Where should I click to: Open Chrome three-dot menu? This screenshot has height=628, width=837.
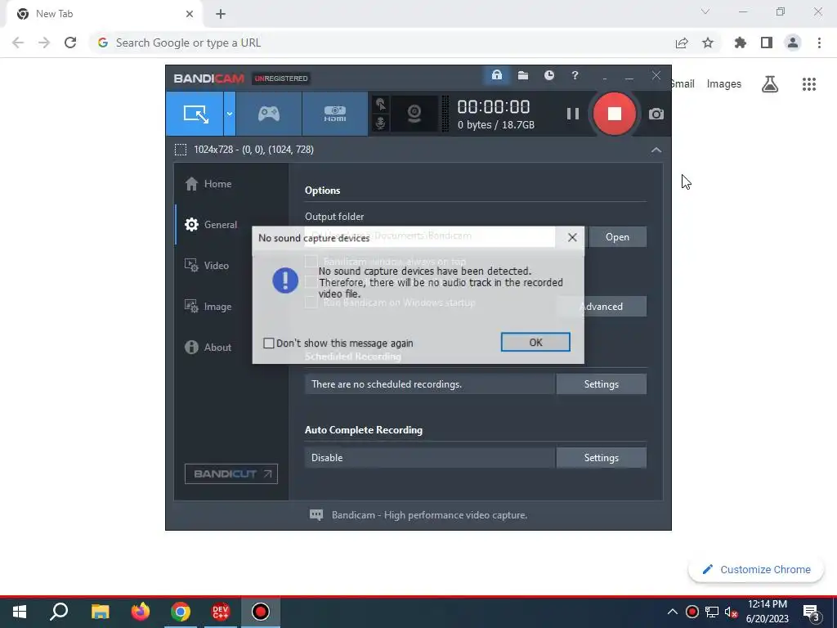tap(819, 43)
